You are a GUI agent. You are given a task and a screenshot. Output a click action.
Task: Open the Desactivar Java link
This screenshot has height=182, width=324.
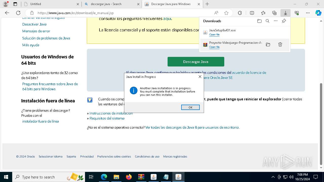click(34, 24)
